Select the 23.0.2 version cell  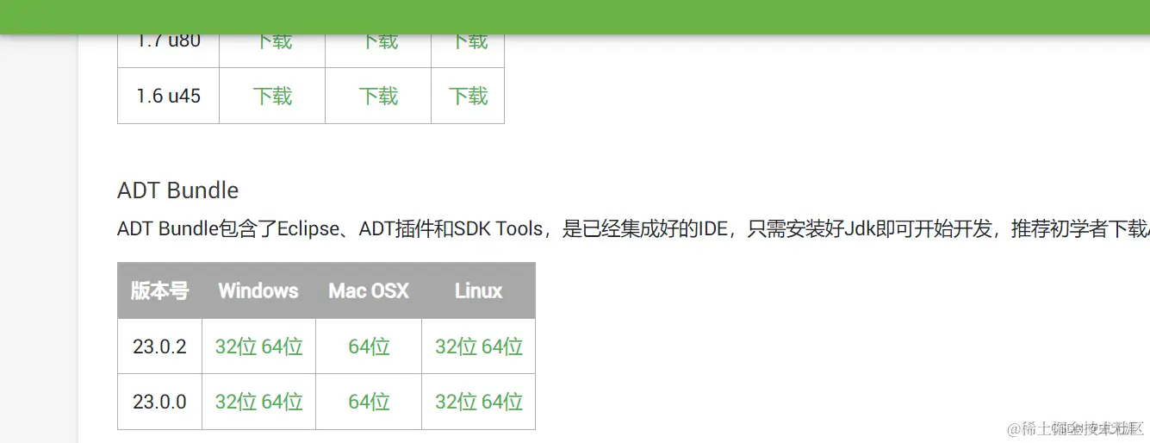[x=159, y=346]
